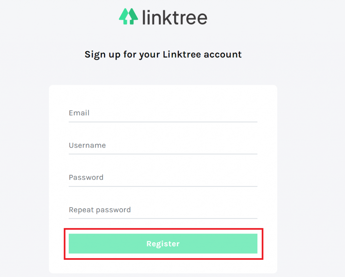345x277 pixels.
Task: Focus the Username input field
Action: click(x=163, y=146)
